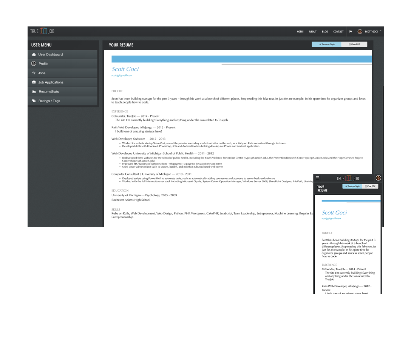Open User Dashboard from user menu
The height and width of the screenshot is (342, 411).
tap(62, 54)
